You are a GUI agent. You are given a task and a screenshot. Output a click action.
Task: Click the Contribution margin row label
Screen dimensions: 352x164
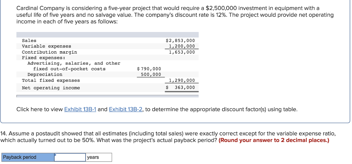pos(49,52)
